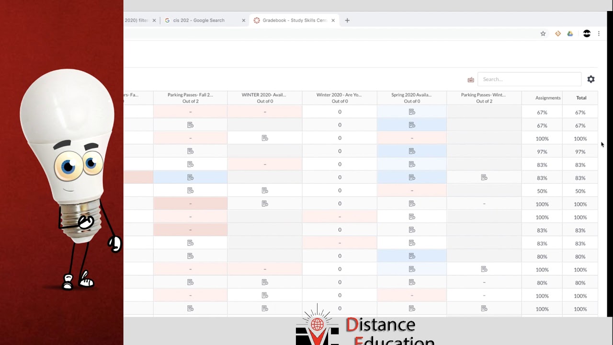This screenshot has height=345, width=613.
Task: Open the Total column header
Action: point(581,98)
